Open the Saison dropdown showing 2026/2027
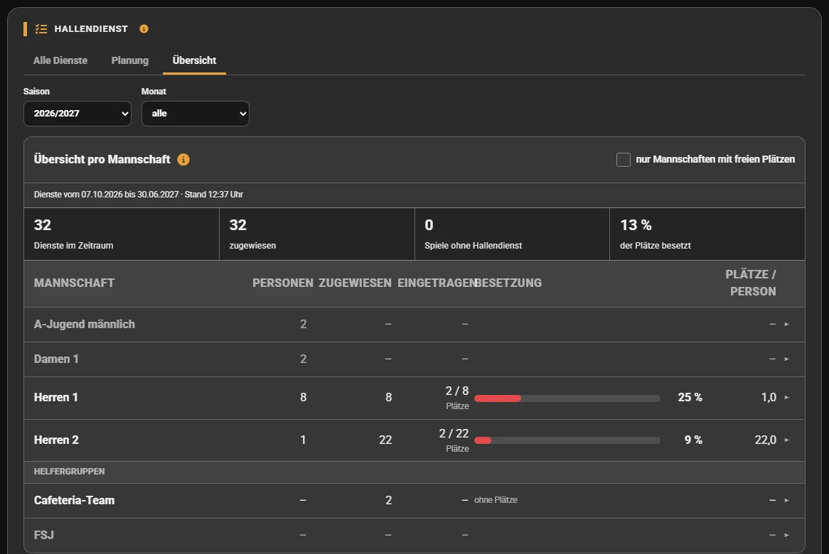 77,114
